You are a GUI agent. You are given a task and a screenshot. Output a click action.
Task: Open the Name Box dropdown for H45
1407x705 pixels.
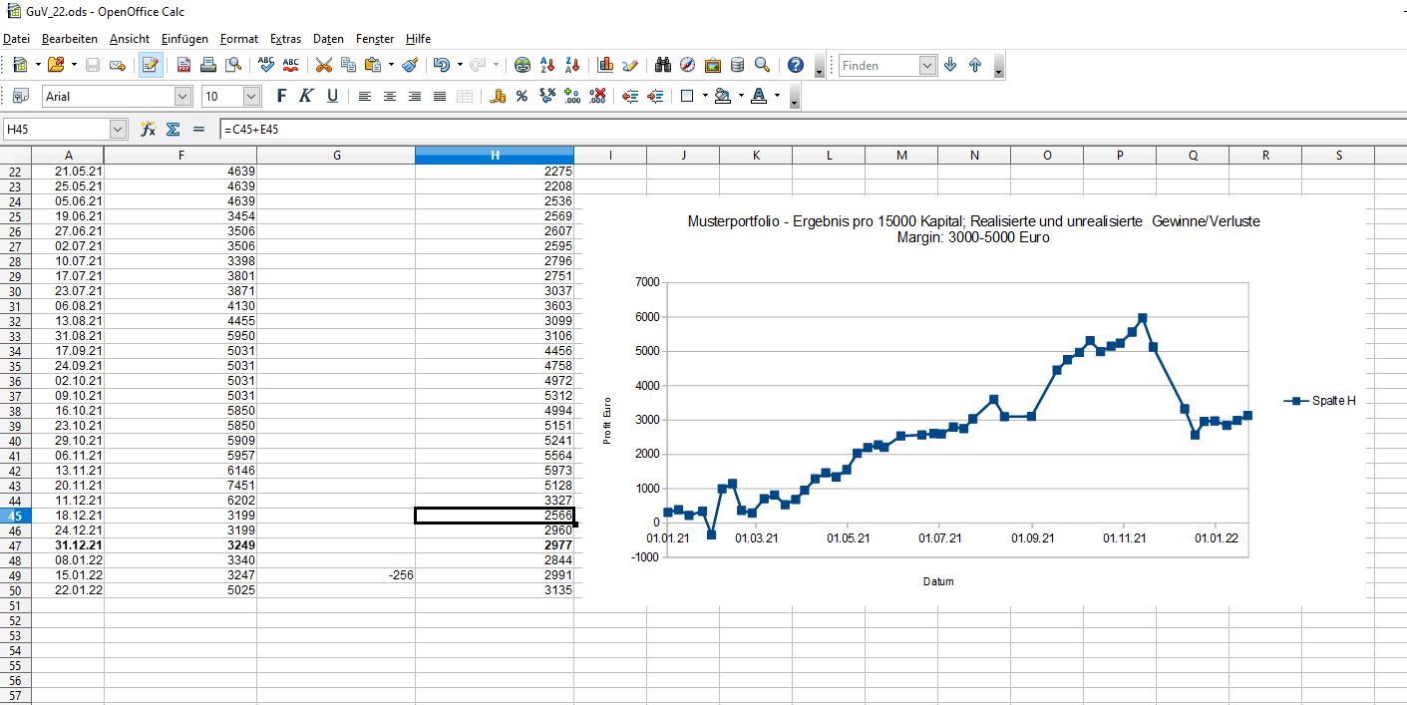point(119,130)
